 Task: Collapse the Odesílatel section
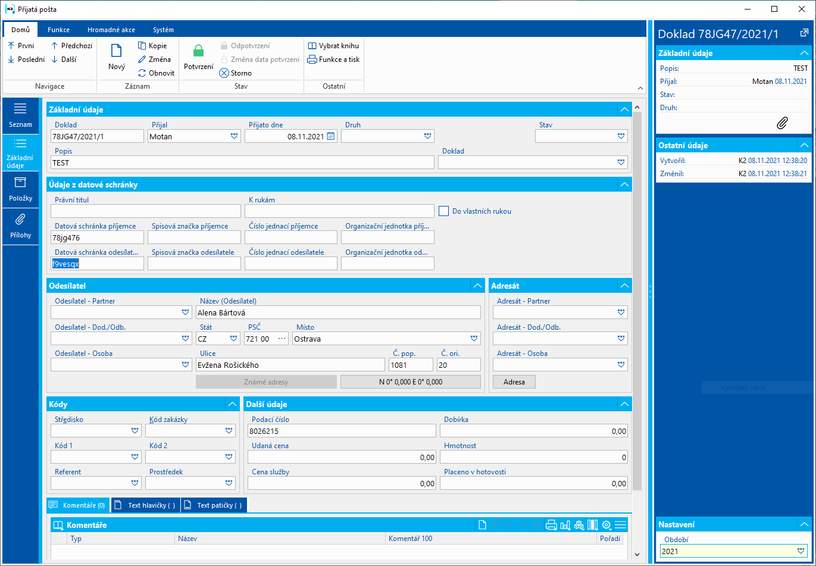[x=477, y=286]
